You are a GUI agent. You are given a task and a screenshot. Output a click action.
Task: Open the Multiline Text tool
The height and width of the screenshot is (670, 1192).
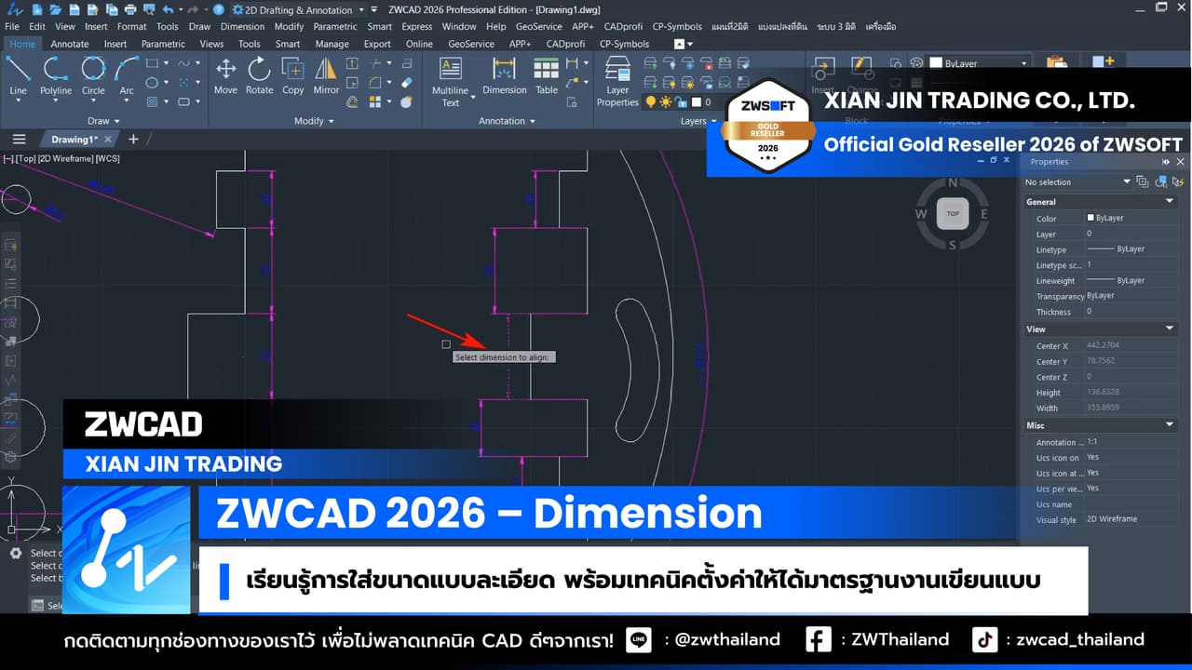point(451,82)
